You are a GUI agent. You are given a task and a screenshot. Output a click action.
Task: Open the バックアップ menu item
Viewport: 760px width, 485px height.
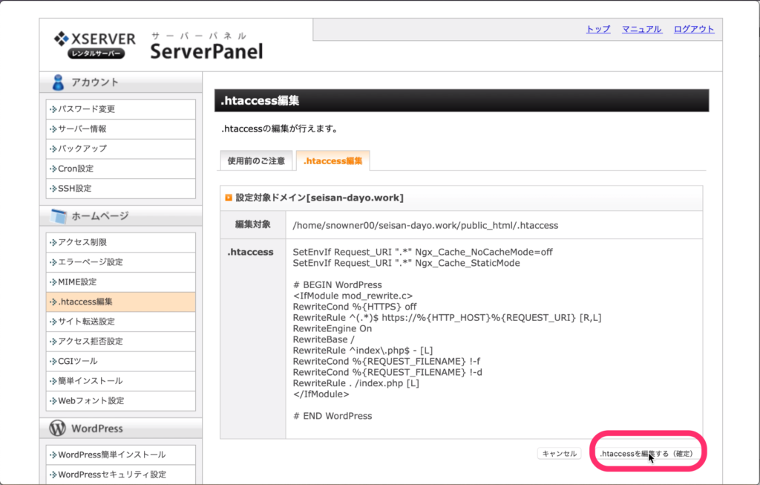point(82,149)
